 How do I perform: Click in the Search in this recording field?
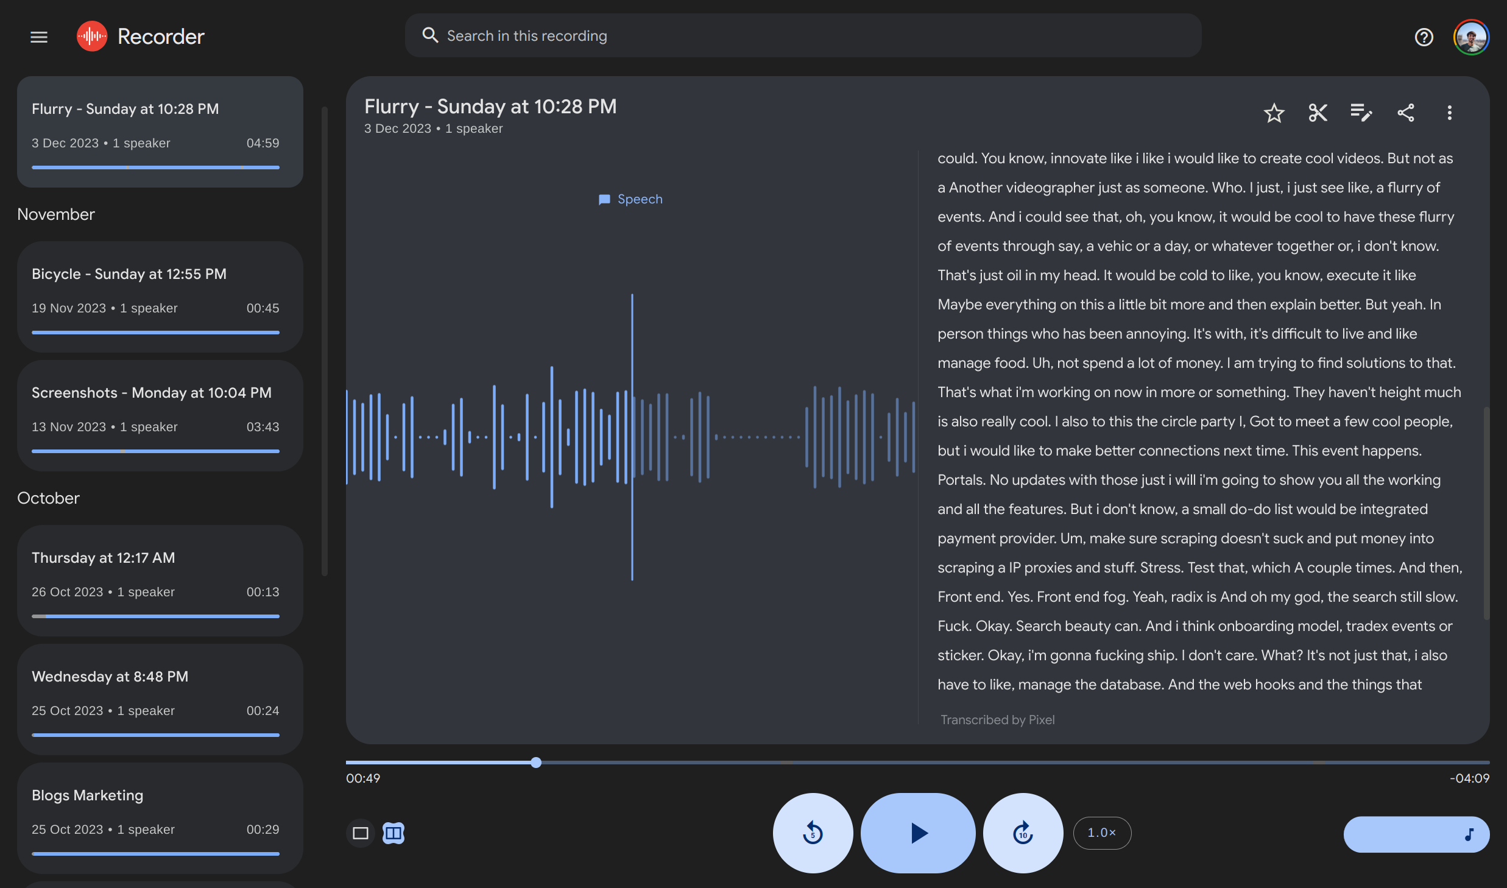coord(803,35)
